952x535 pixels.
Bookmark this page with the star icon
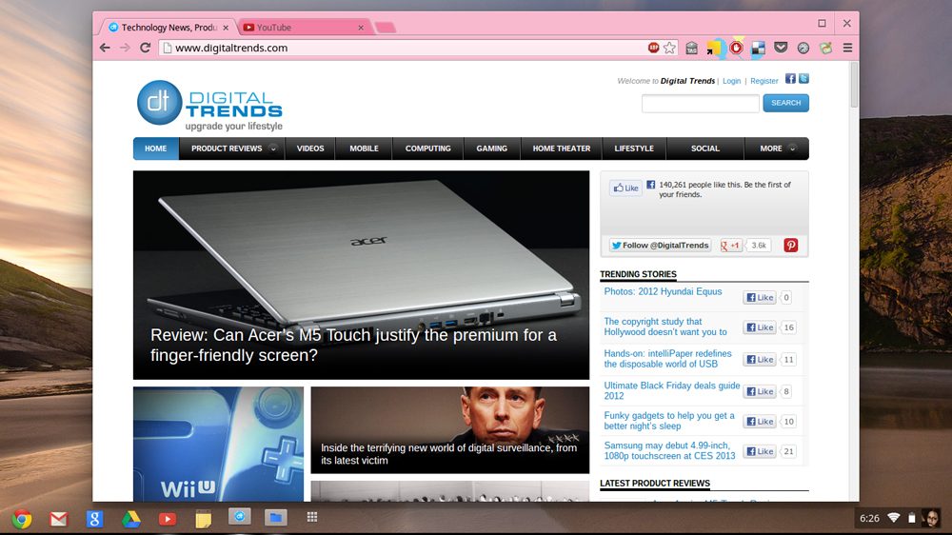click(669, 48)
